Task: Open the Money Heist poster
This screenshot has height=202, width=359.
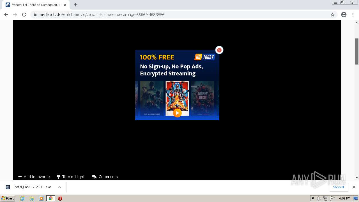Action: point(202,98)
